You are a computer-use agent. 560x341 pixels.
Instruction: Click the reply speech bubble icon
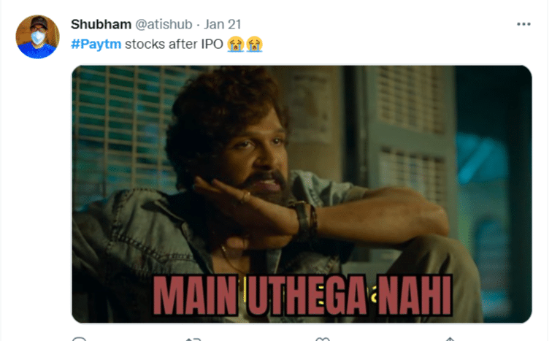click(x=79, y=339)
